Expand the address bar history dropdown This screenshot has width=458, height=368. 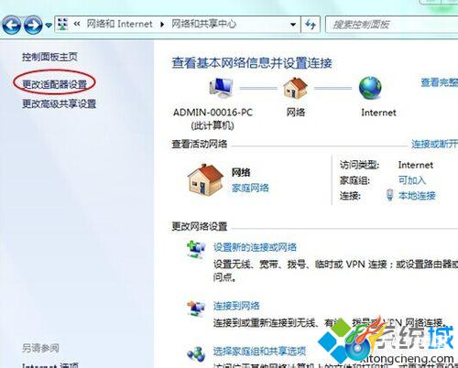click(293, 25)
